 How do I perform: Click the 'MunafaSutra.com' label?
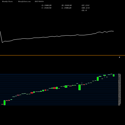[24, 1]
